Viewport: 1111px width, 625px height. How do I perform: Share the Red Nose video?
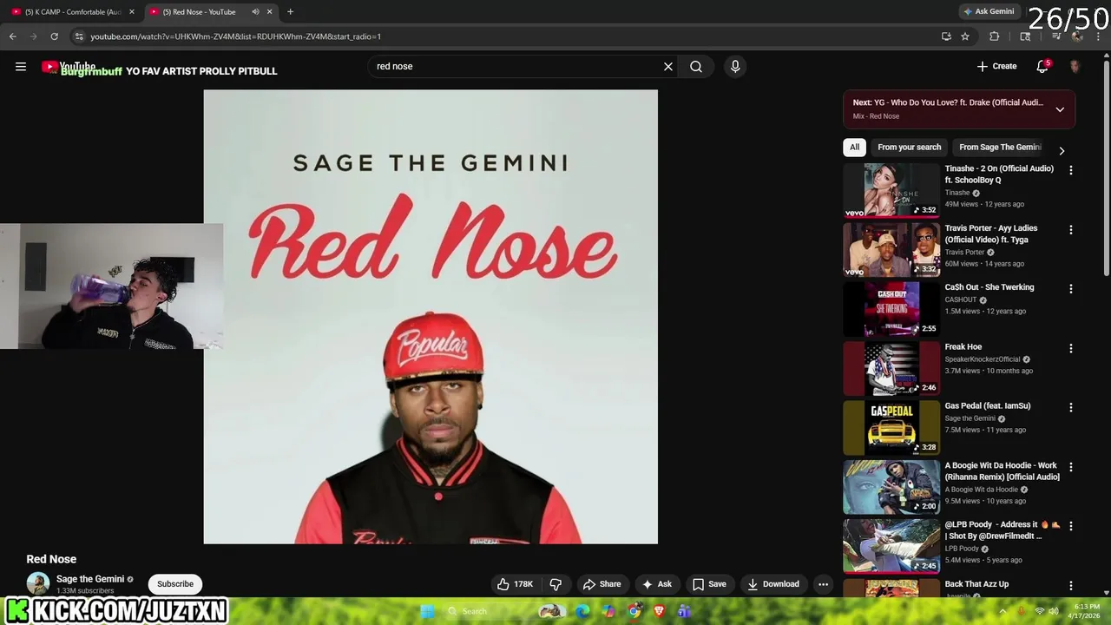[602, 584]
